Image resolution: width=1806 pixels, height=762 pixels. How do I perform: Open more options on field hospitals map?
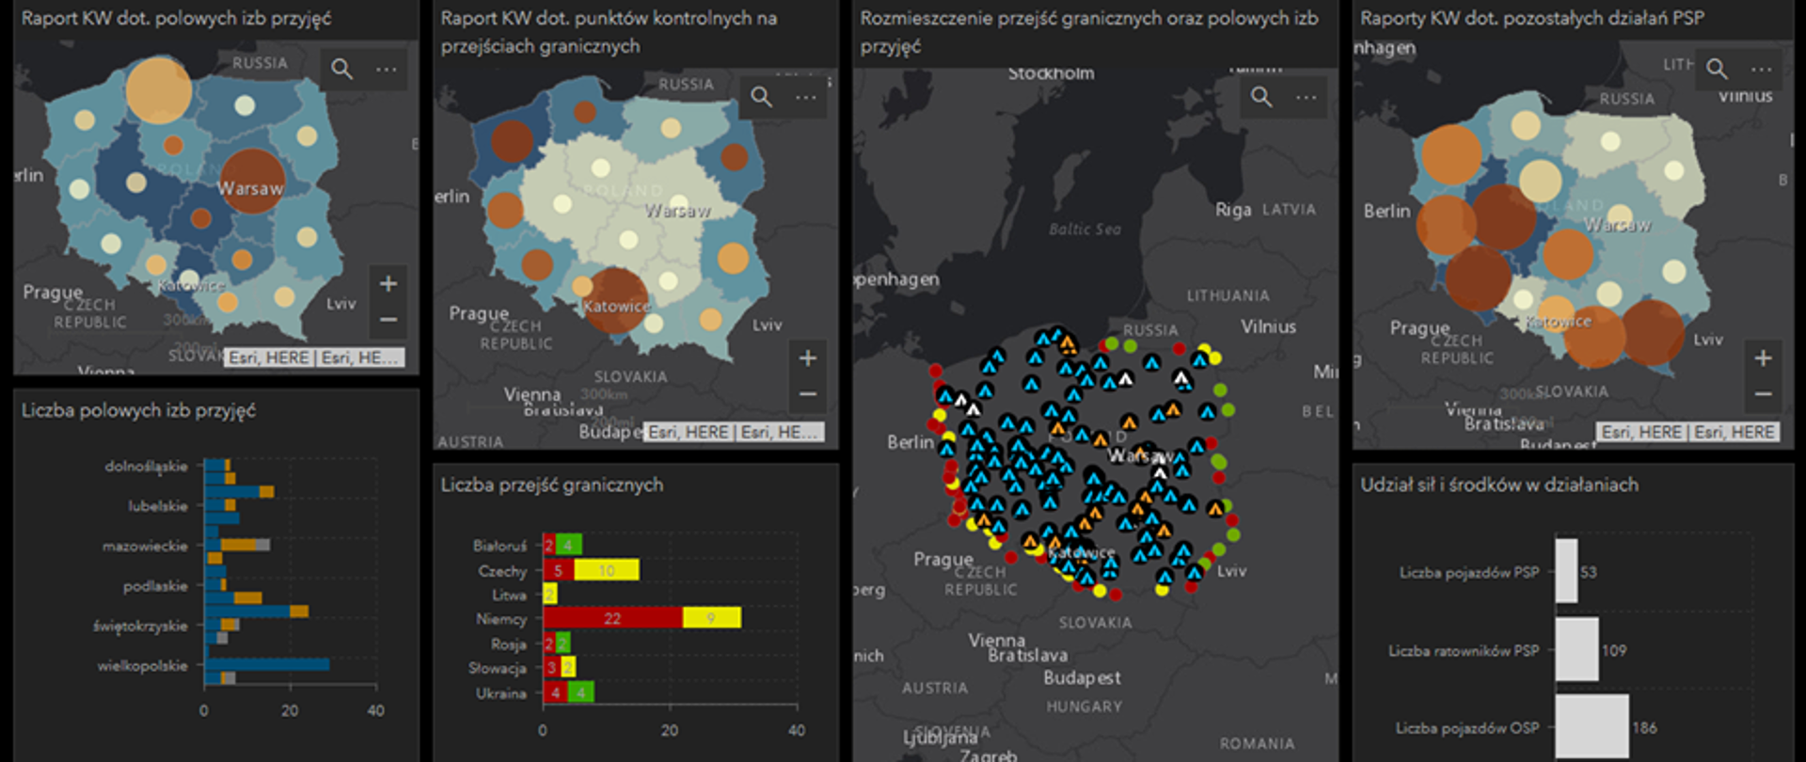click(387, 69)
